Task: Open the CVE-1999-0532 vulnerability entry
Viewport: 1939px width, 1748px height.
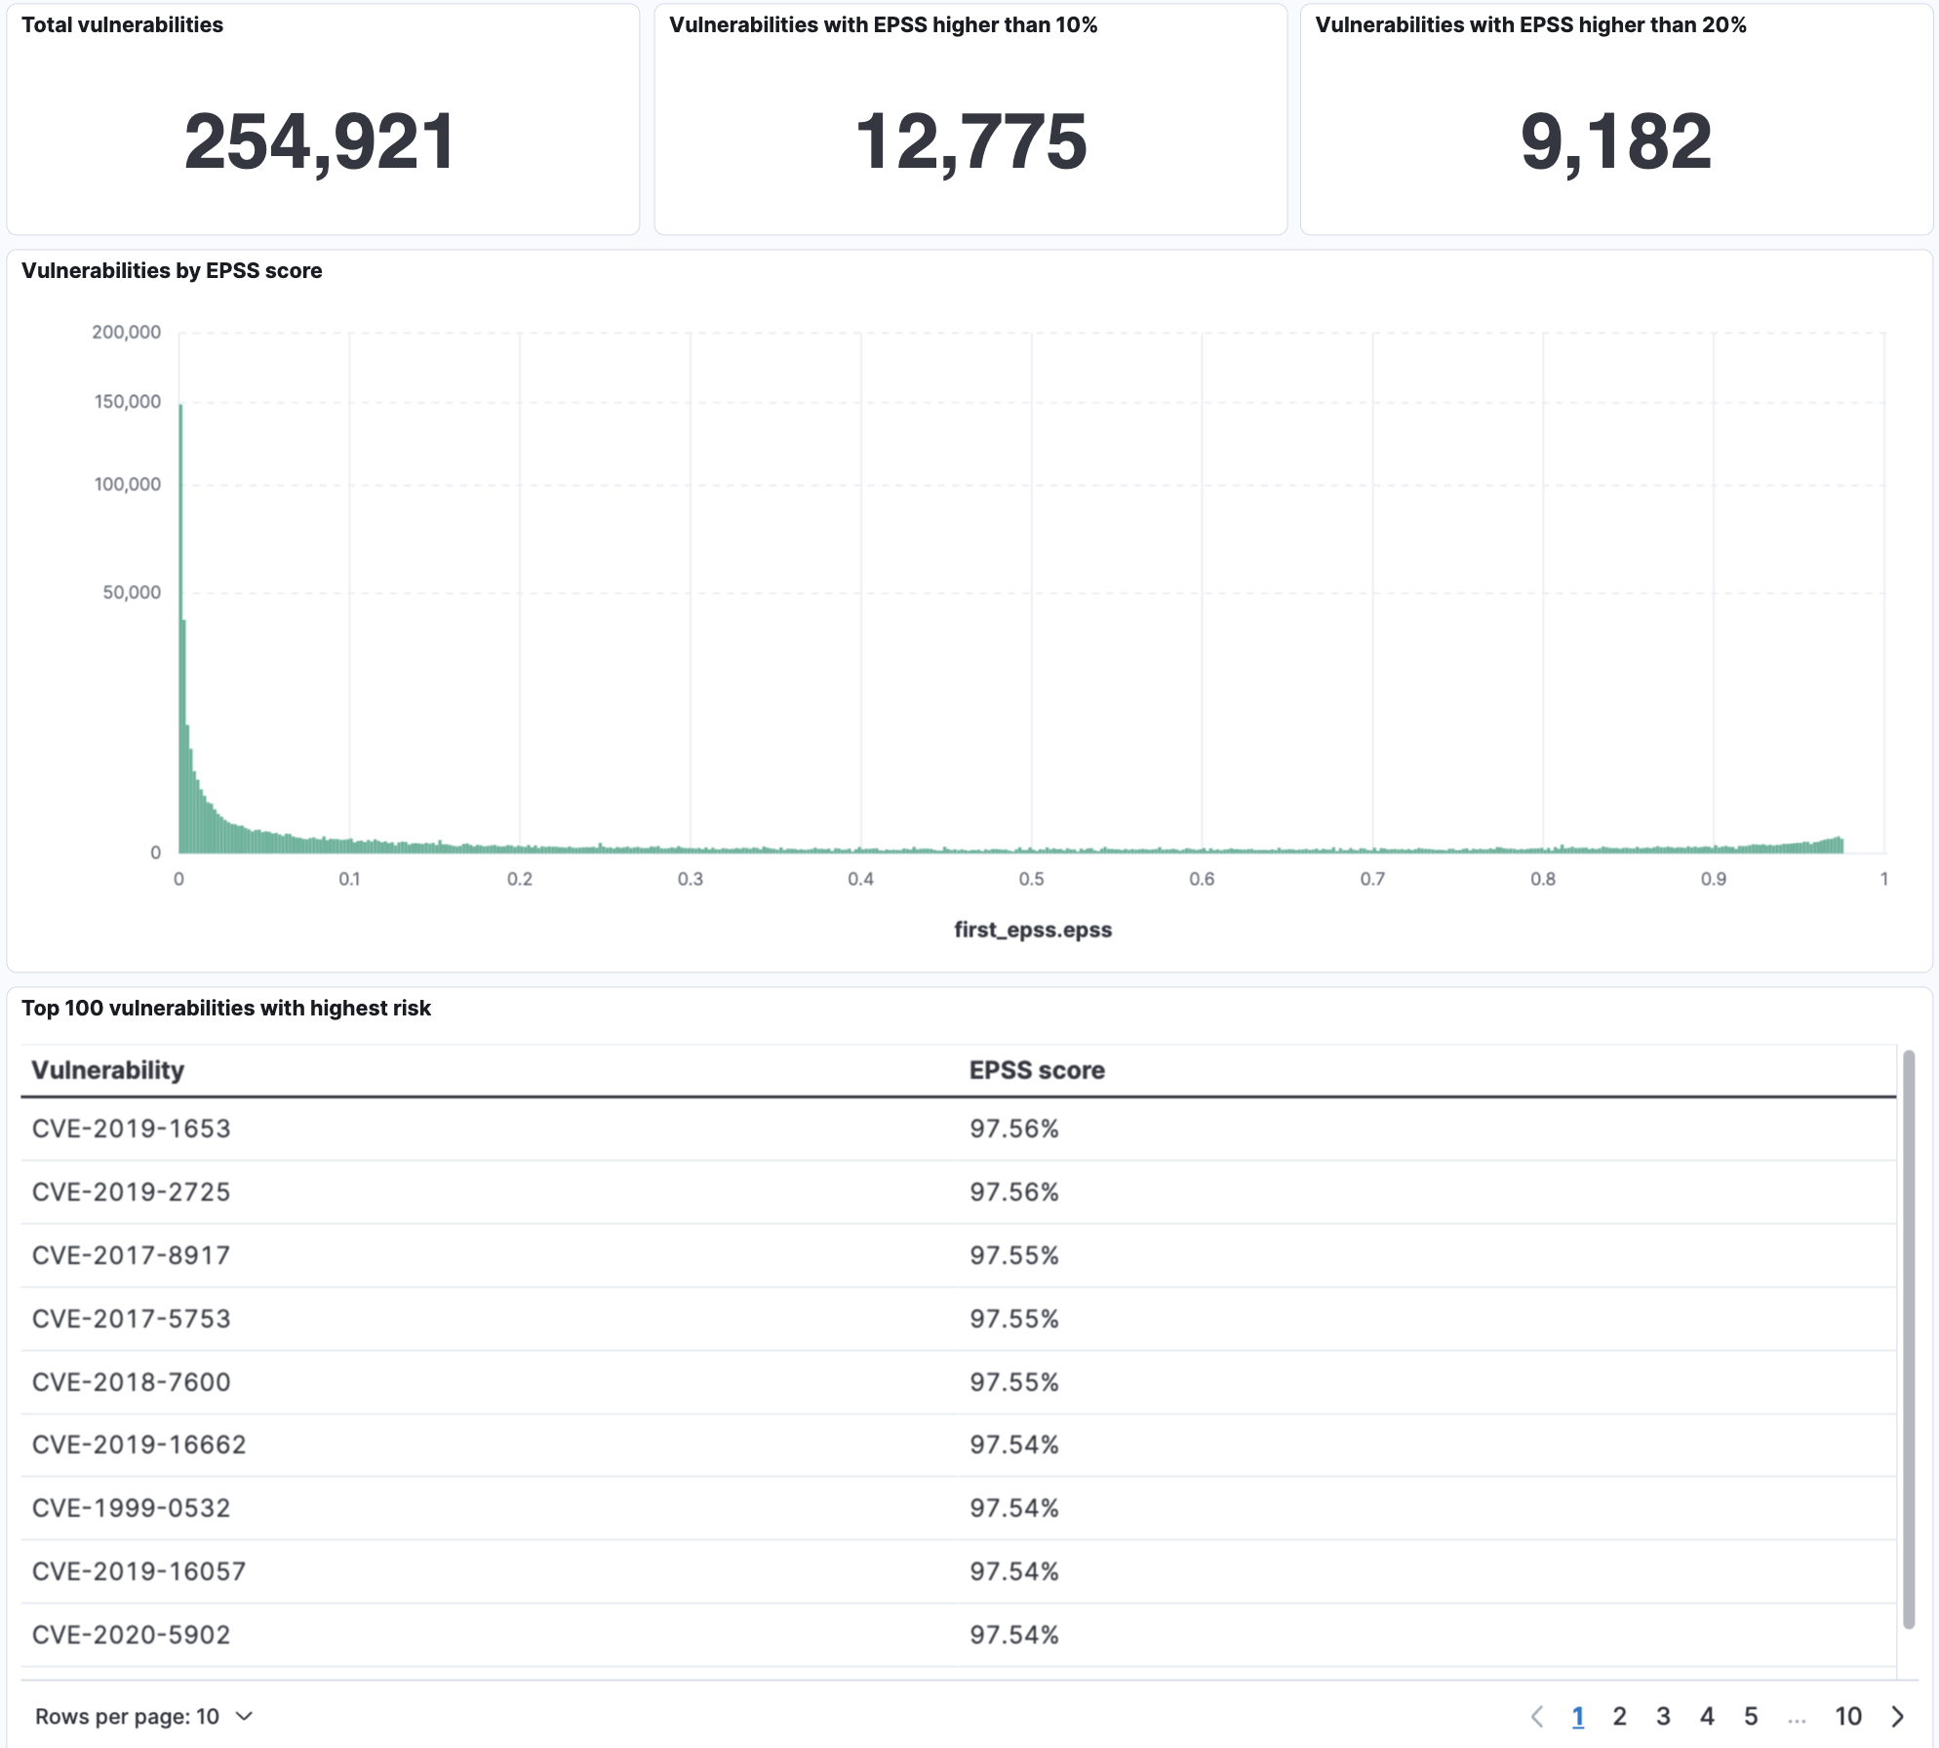Action: [132, 1508]
